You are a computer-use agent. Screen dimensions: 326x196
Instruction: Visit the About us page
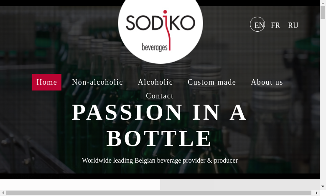[267, 82]
